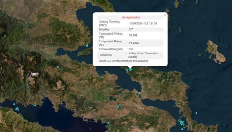Select the quake marker inland north of the gulf
Image resolution: width=232 pixels, height=132 pixels.
tap(52, 46)
